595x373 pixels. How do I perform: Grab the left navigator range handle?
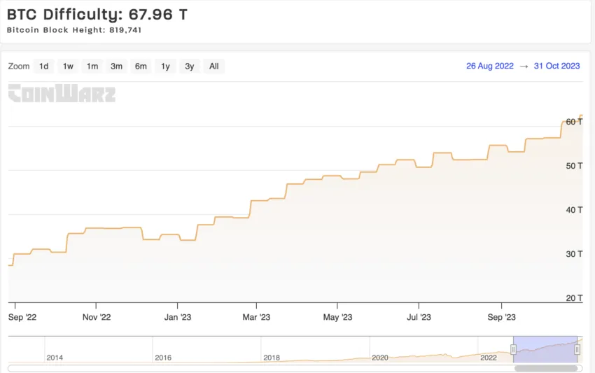[x=514, y=349]
